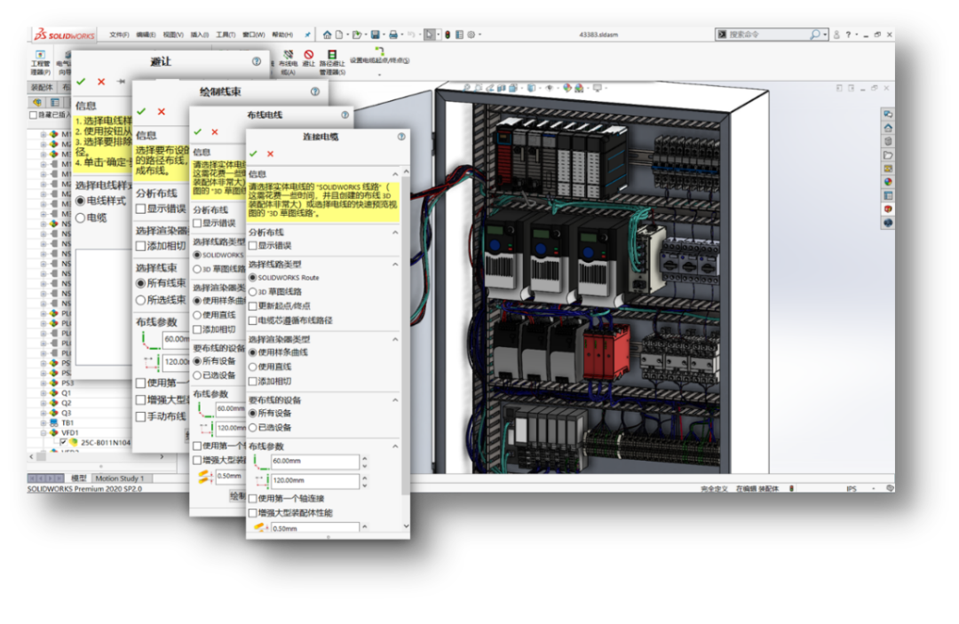Select 已选设备 radio in 连接电缆 panel

(x=252, y=428)
